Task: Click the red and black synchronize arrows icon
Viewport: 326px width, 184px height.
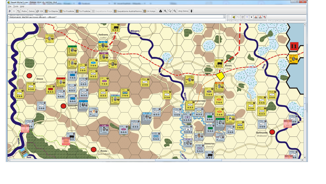Action: click(x=265, y=17)
